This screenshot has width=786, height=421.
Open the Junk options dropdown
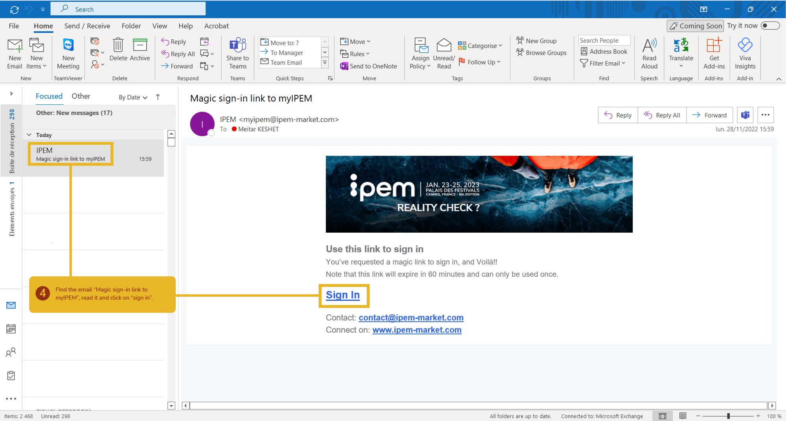(x=97, y=64)
